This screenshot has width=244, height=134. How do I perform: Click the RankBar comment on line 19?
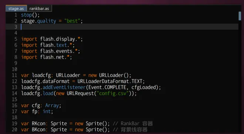click(133, 124)
